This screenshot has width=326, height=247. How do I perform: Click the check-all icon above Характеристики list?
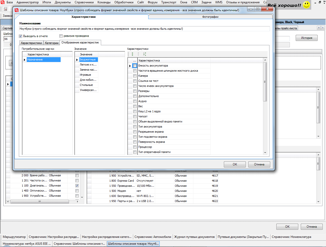(132, 54)
